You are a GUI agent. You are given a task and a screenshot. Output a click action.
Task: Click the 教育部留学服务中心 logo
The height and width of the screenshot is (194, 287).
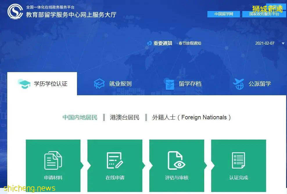coord(15,11)
